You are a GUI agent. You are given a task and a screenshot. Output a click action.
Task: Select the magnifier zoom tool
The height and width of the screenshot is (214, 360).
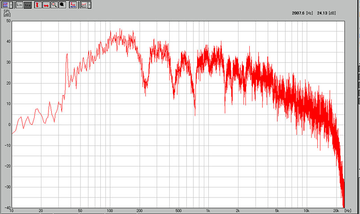click(54, 5)
